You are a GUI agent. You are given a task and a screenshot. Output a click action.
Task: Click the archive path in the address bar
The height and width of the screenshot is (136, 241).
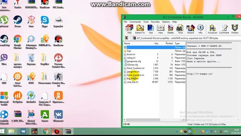[177, 38]
